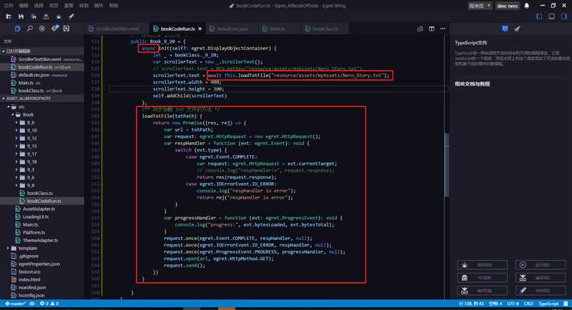This screenshot has height=310, width=572.
Task: Open LoadingUI.ts in the file tree
Action: coord(36,216)
